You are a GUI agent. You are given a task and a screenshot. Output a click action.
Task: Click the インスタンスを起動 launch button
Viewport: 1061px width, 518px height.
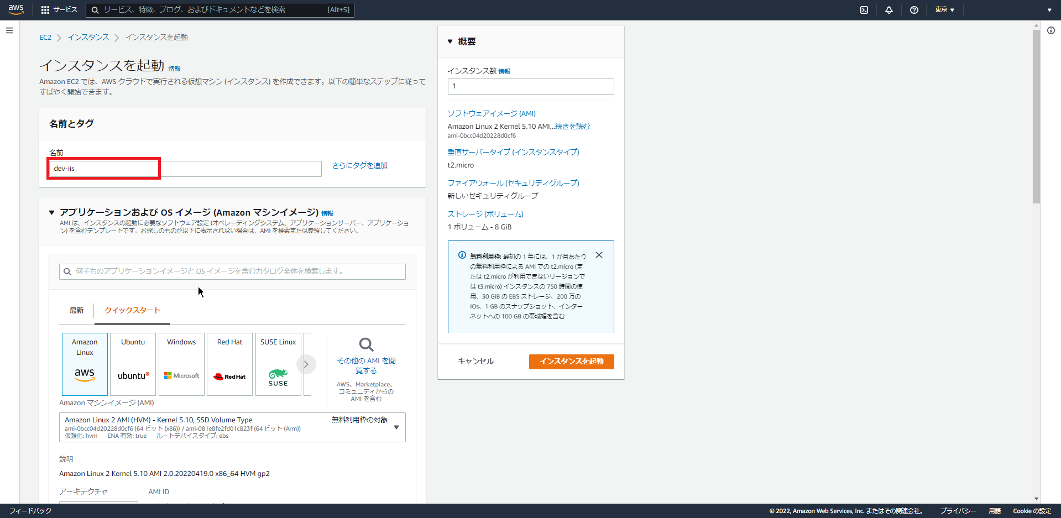[571, 362]
